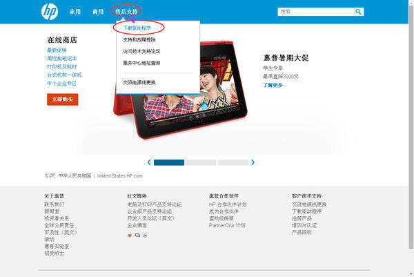Open the round blue social icon

pyautogui.click(x=145, y=236)
